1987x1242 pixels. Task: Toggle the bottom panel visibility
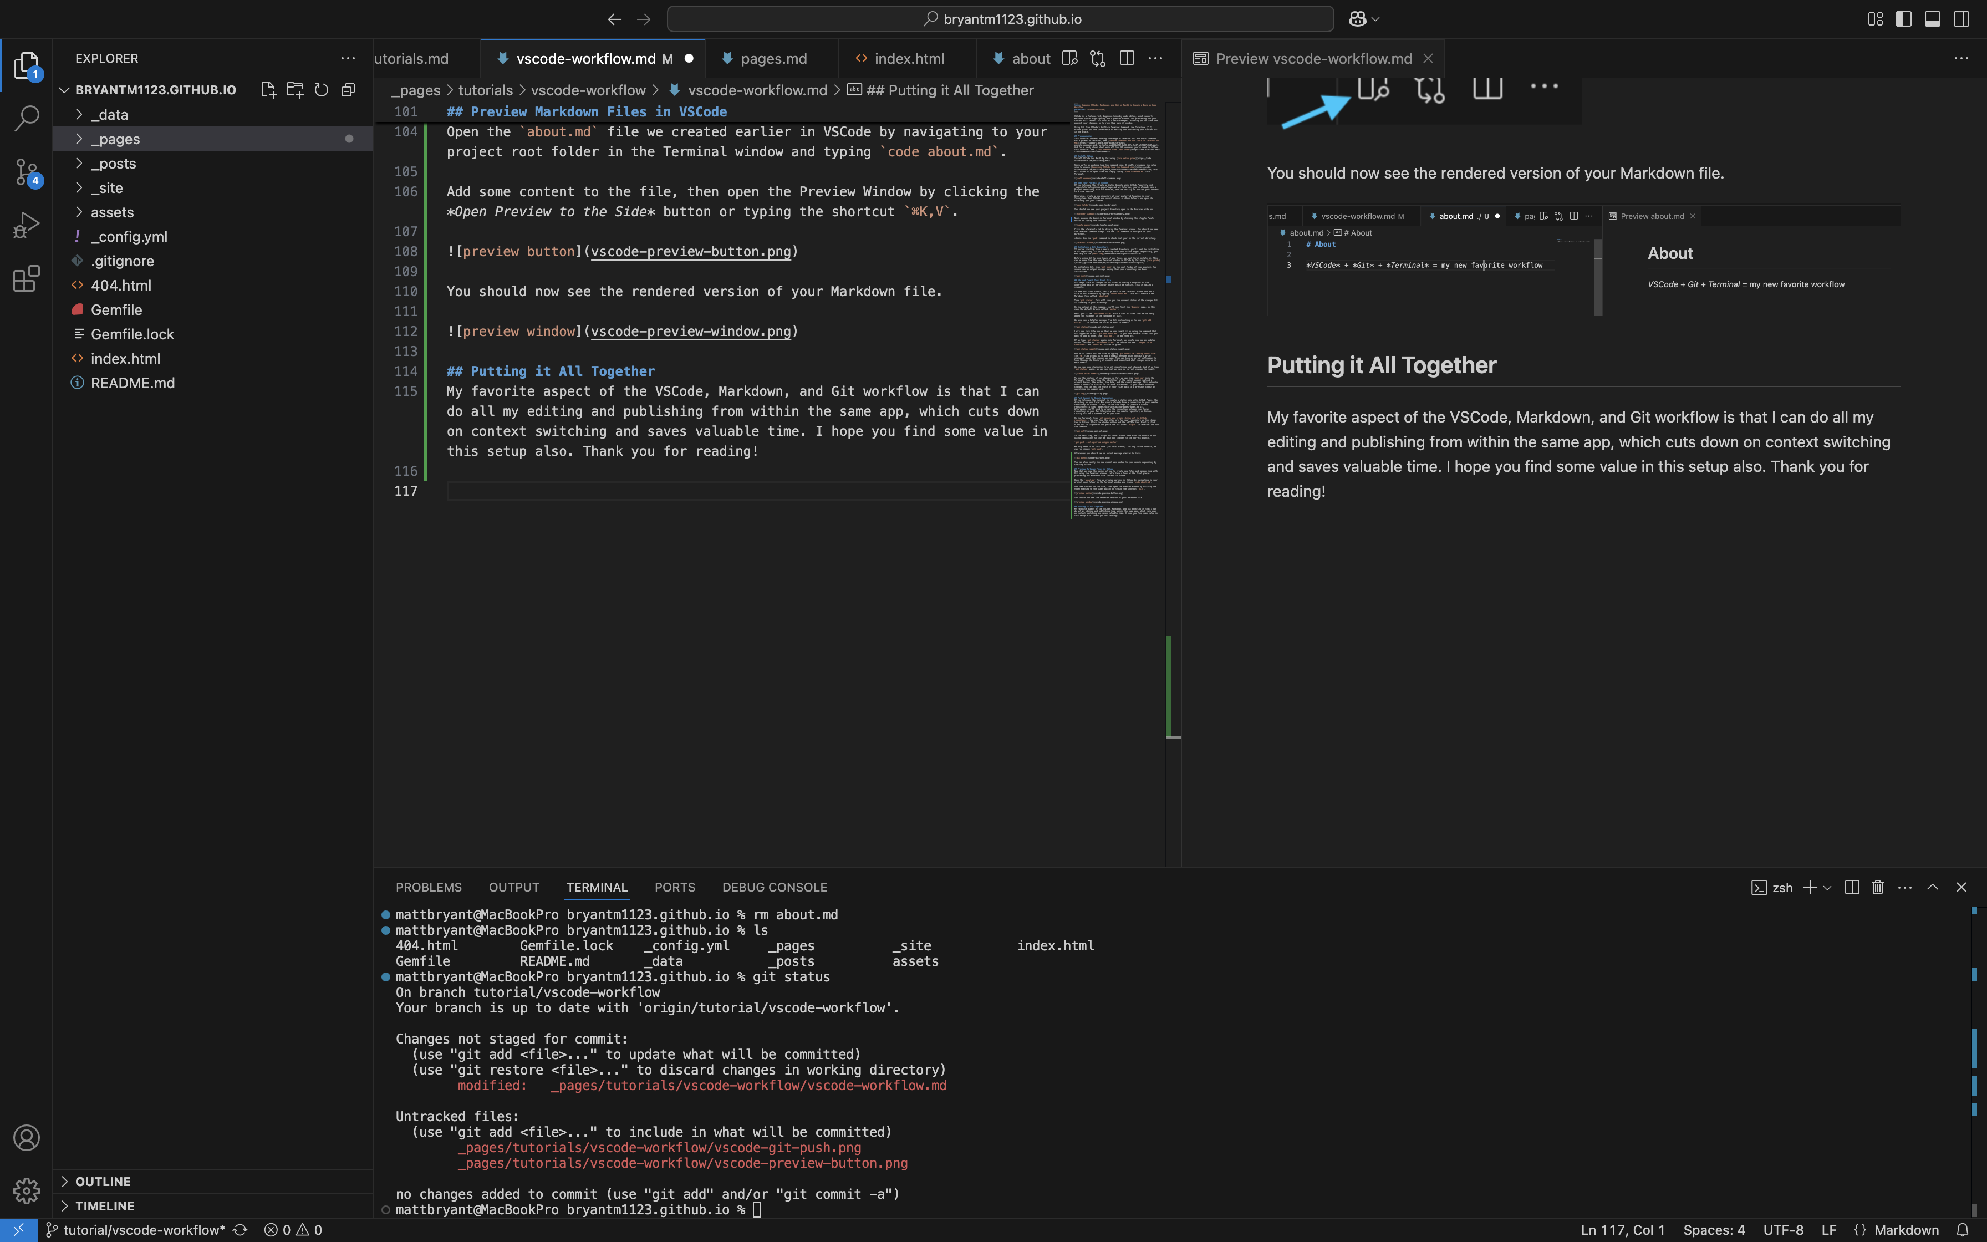(x=1933, y=19)
